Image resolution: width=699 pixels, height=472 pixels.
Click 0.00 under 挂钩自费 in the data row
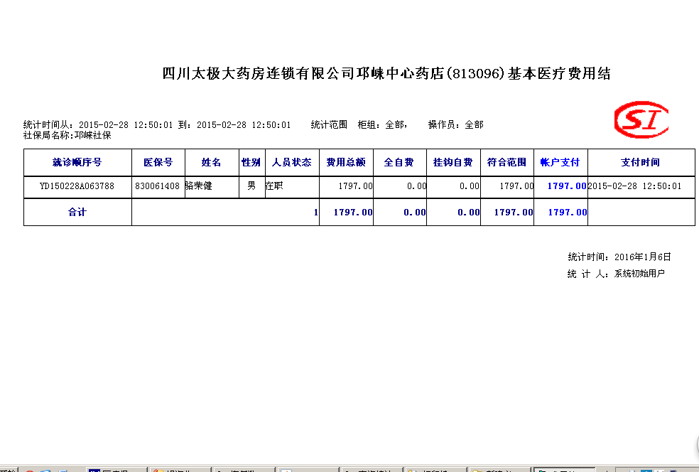470,186
